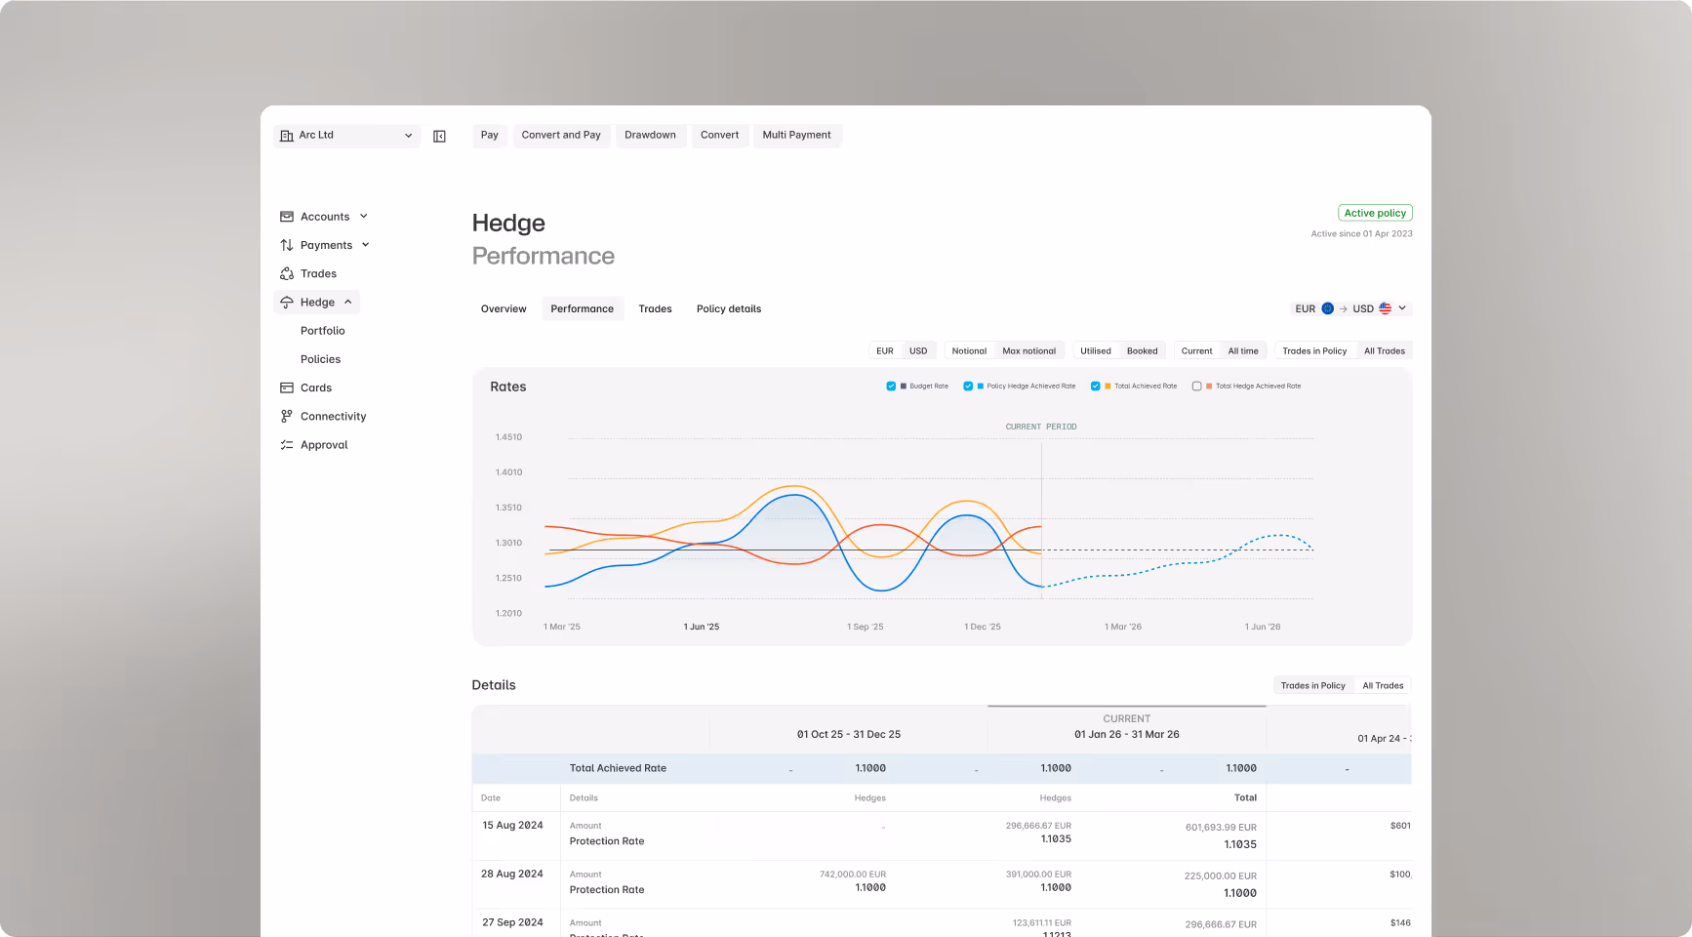
Task: Click the Cards icon in sidebar
Action: tap(287, 387)
